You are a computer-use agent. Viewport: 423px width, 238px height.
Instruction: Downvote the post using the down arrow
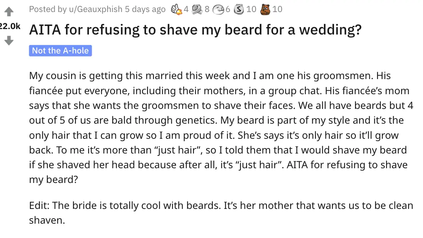click(9, 41)
